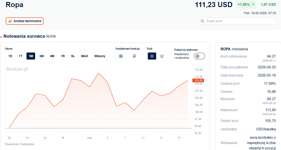Open the Własny custom period option
This screenshot has width=281, height=150.
tap(100, 56)
